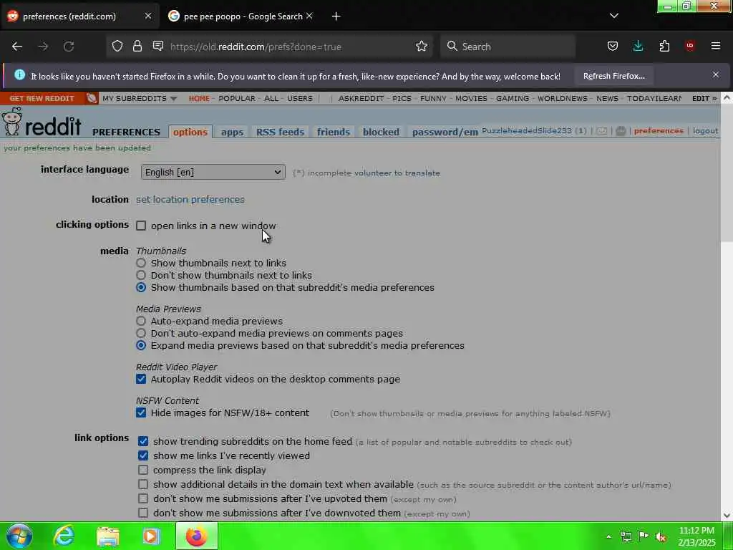Uncheck show trending subreddits on home feed
Viewport: 733px width, 550px height.
coord(143,441)
